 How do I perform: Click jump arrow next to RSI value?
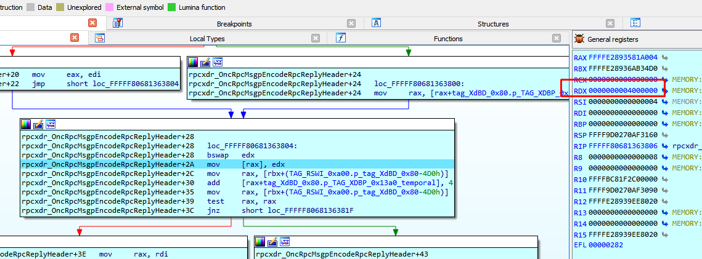pyautogui.click(x=665, y=102)
